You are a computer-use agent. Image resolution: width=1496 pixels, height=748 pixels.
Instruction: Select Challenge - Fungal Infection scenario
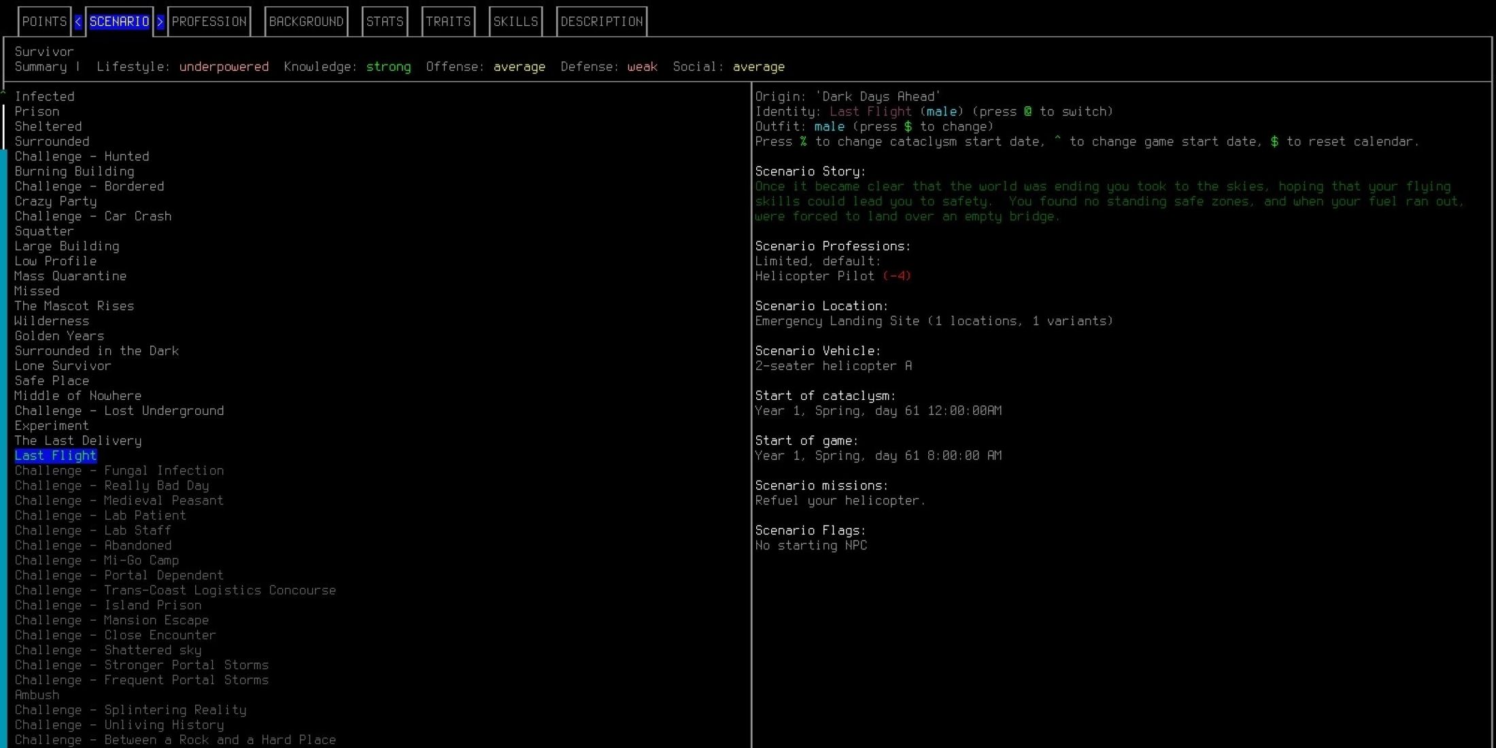click(x=119, y=471)
